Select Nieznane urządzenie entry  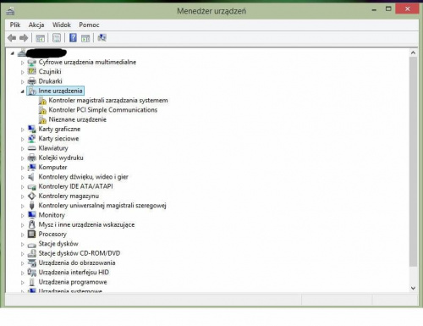pos(78,119)
